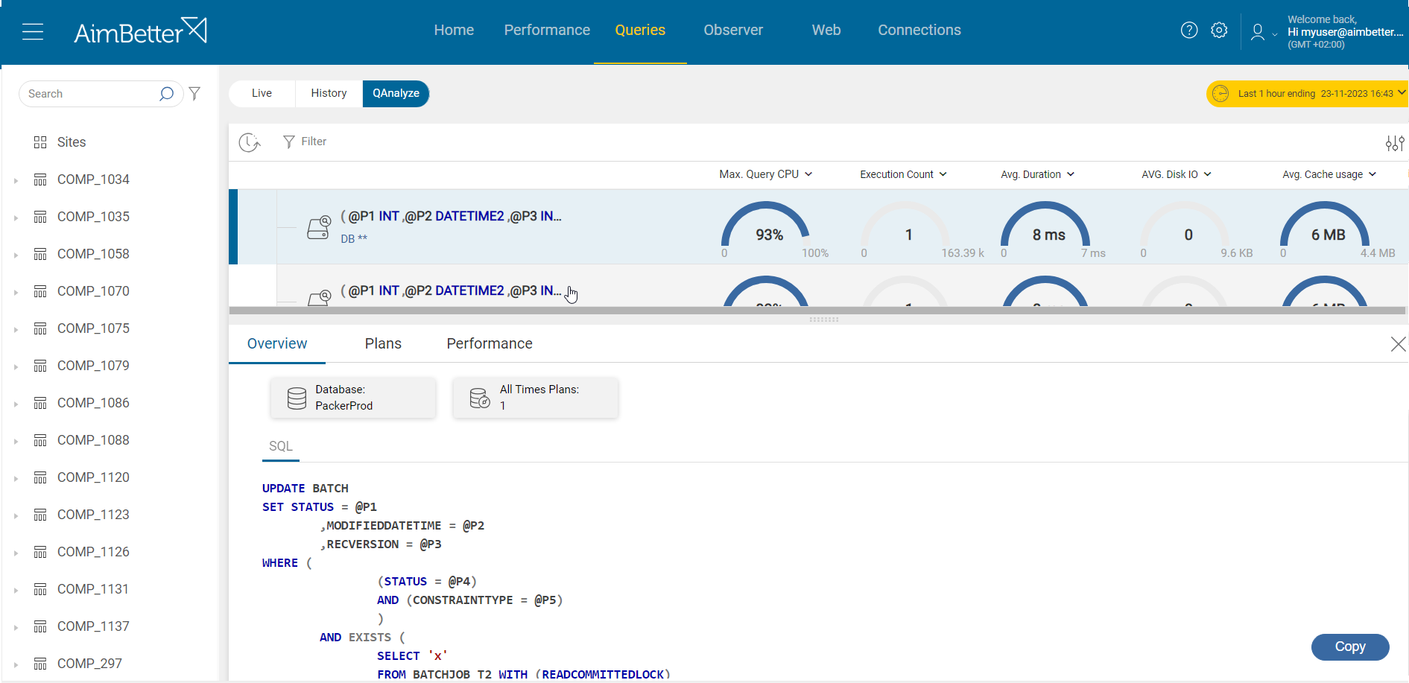Open the Execution Count column dropdown
This screenshot has height=683, width=1409.
coord(903,174)
